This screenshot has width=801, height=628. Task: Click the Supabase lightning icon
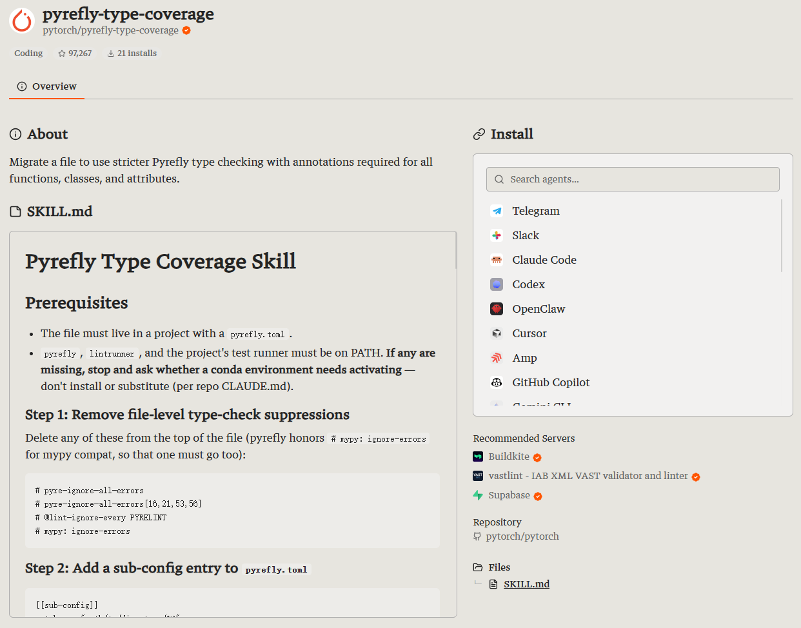tap(478, 495)
